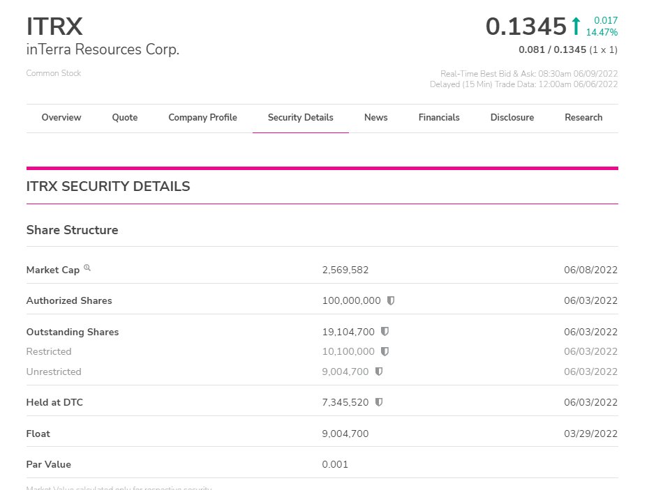
Task: Switch to the Quote tab
Action: point(125,117)
